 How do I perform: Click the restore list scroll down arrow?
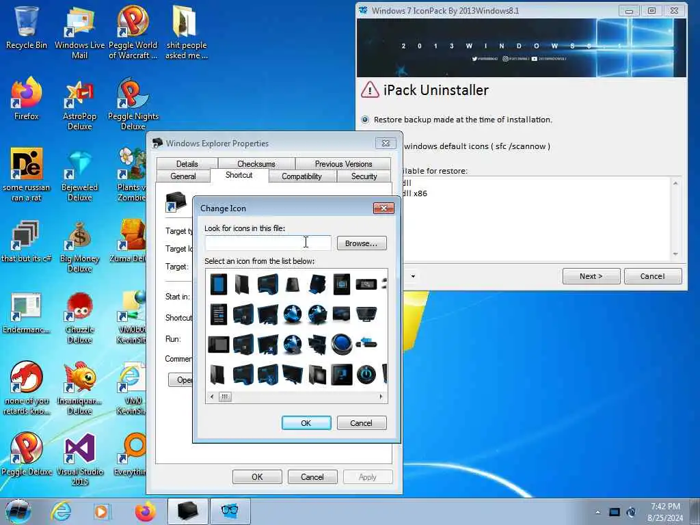click(675, 254)
